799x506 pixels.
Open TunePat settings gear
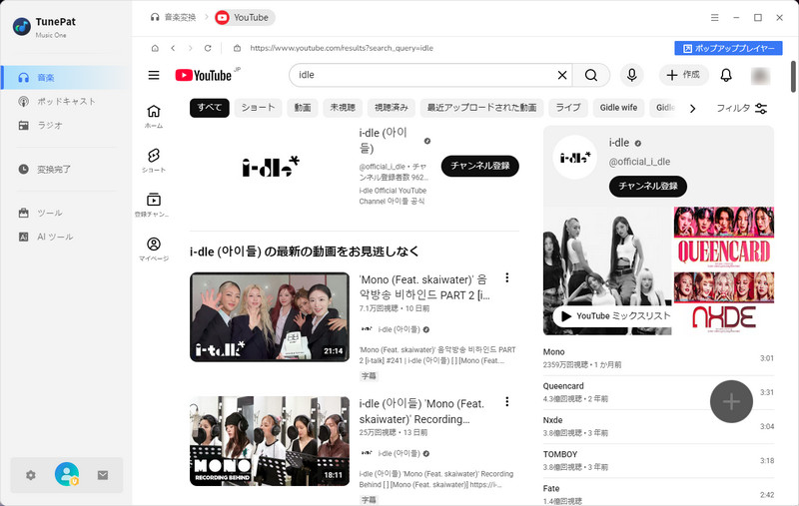[31, 475]
